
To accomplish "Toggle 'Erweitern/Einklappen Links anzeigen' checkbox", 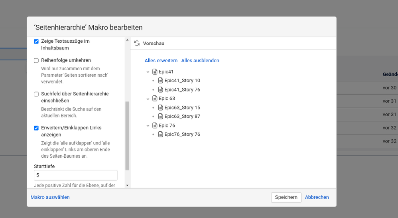I will pos(36,128).
